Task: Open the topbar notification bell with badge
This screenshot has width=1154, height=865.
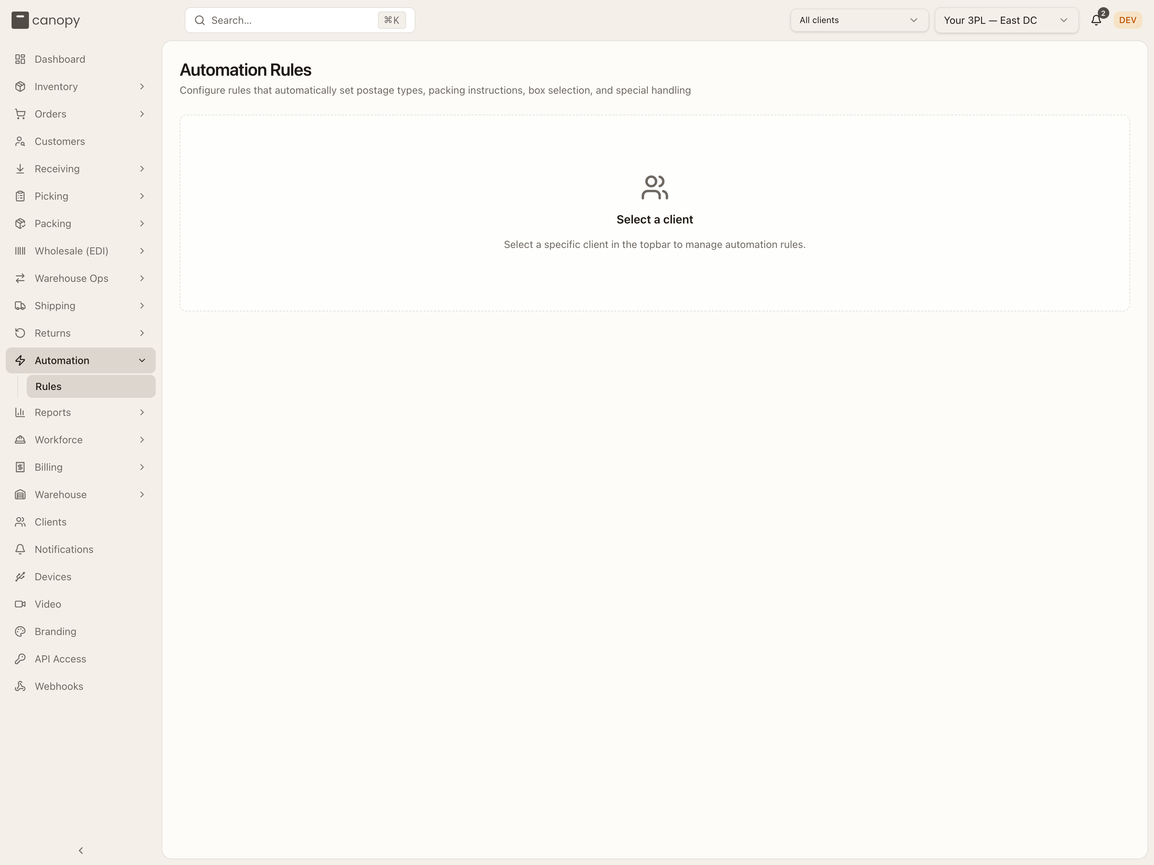Action: (1096, 20)
